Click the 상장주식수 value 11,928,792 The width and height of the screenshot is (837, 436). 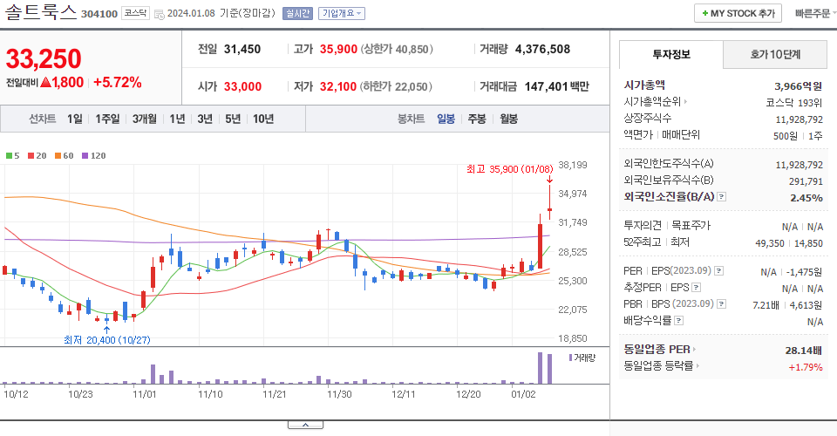800,119
